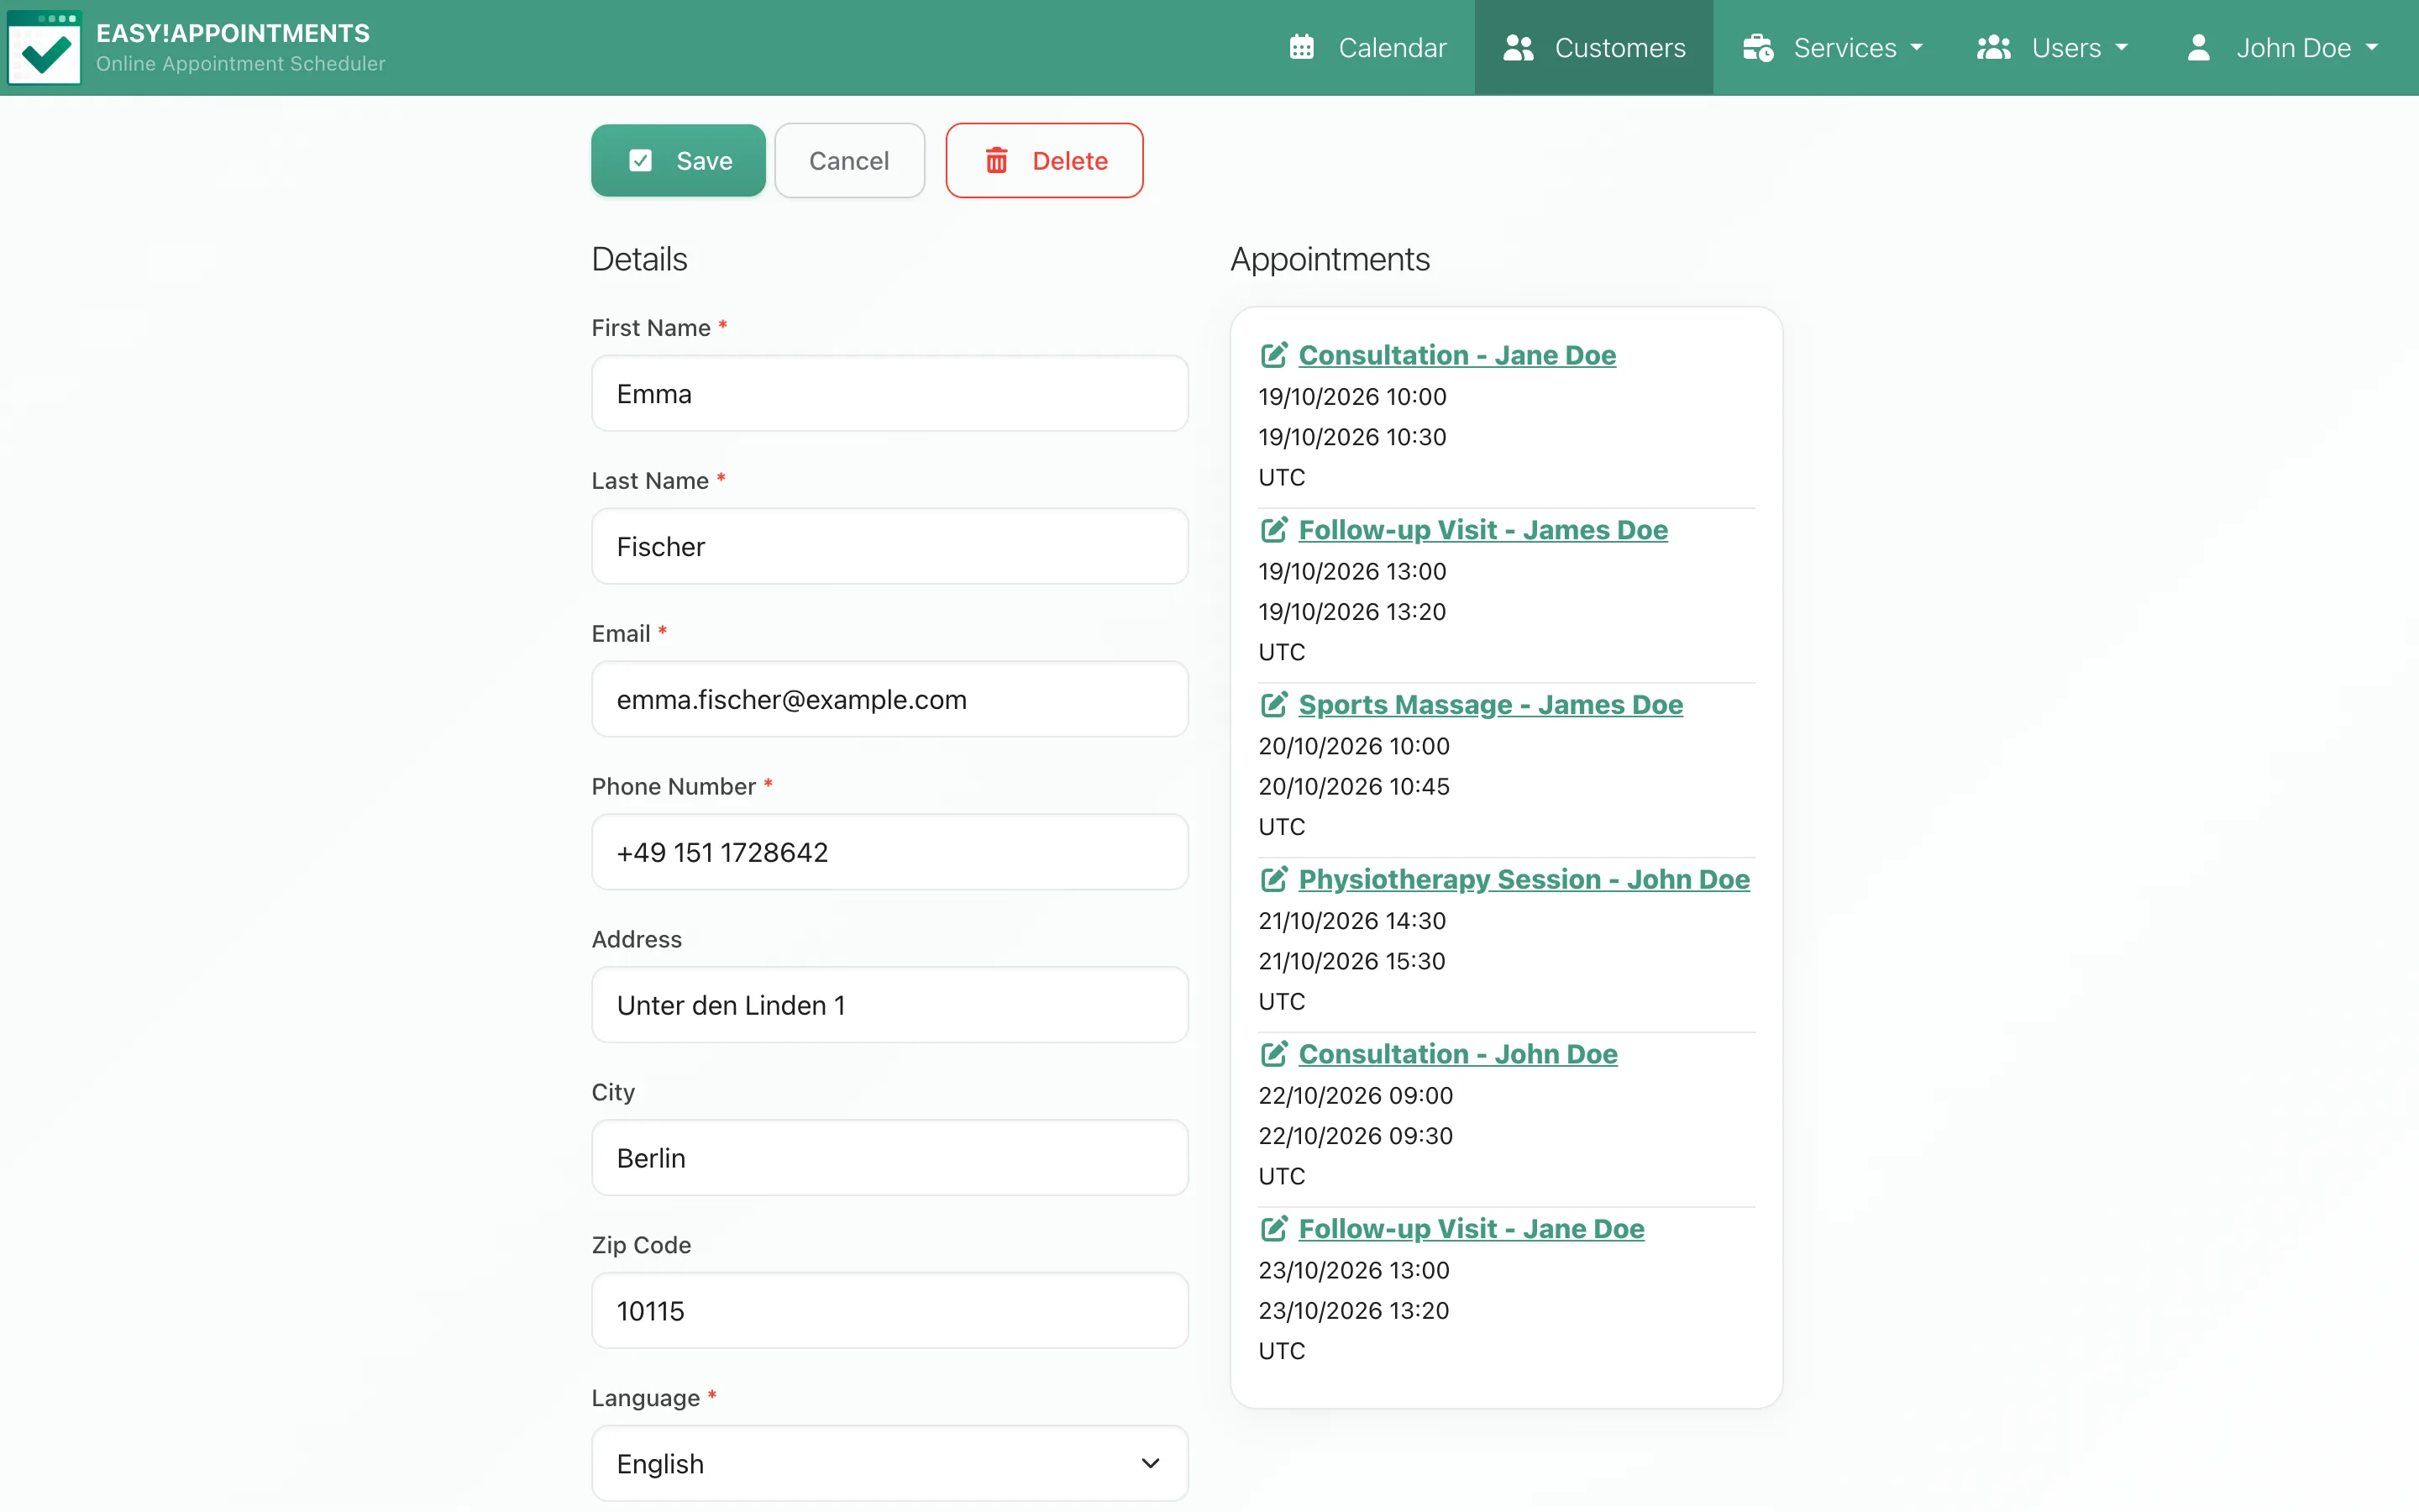The height and width of the screenshot is (1512, 2419).
Task: Open the Services menu label
Action: click(1844, 47)
